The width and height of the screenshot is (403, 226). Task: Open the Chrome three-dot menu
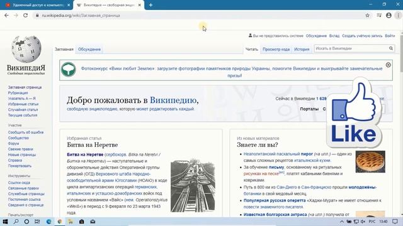[x=398, y=15]
